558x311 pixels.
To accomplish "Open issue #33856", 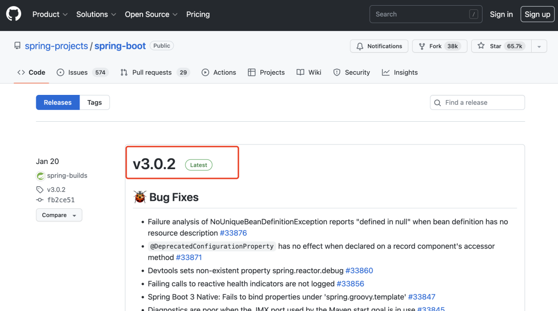I will pos(350,284).
